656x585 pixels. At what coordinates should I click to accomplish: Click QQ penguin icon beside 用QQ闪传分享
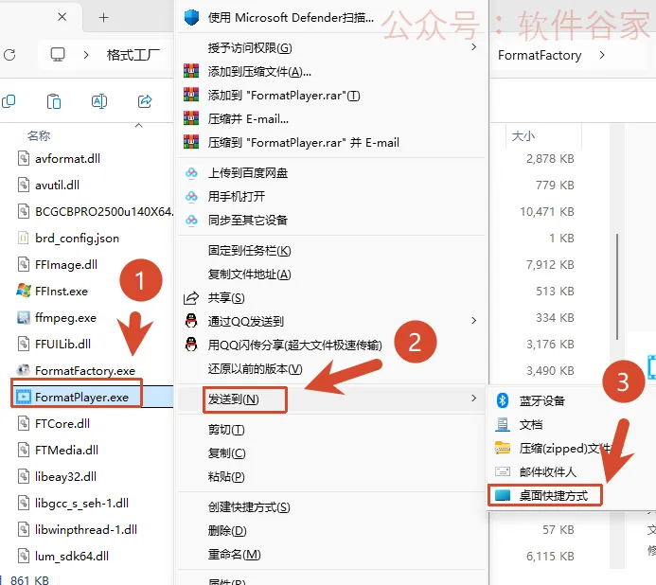click(x=191, y=345)
